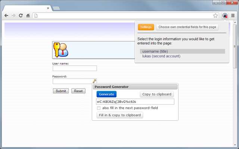This screenshot has width=239, height=149.
Task: Generate a new password
Action: tap(106, 94)
